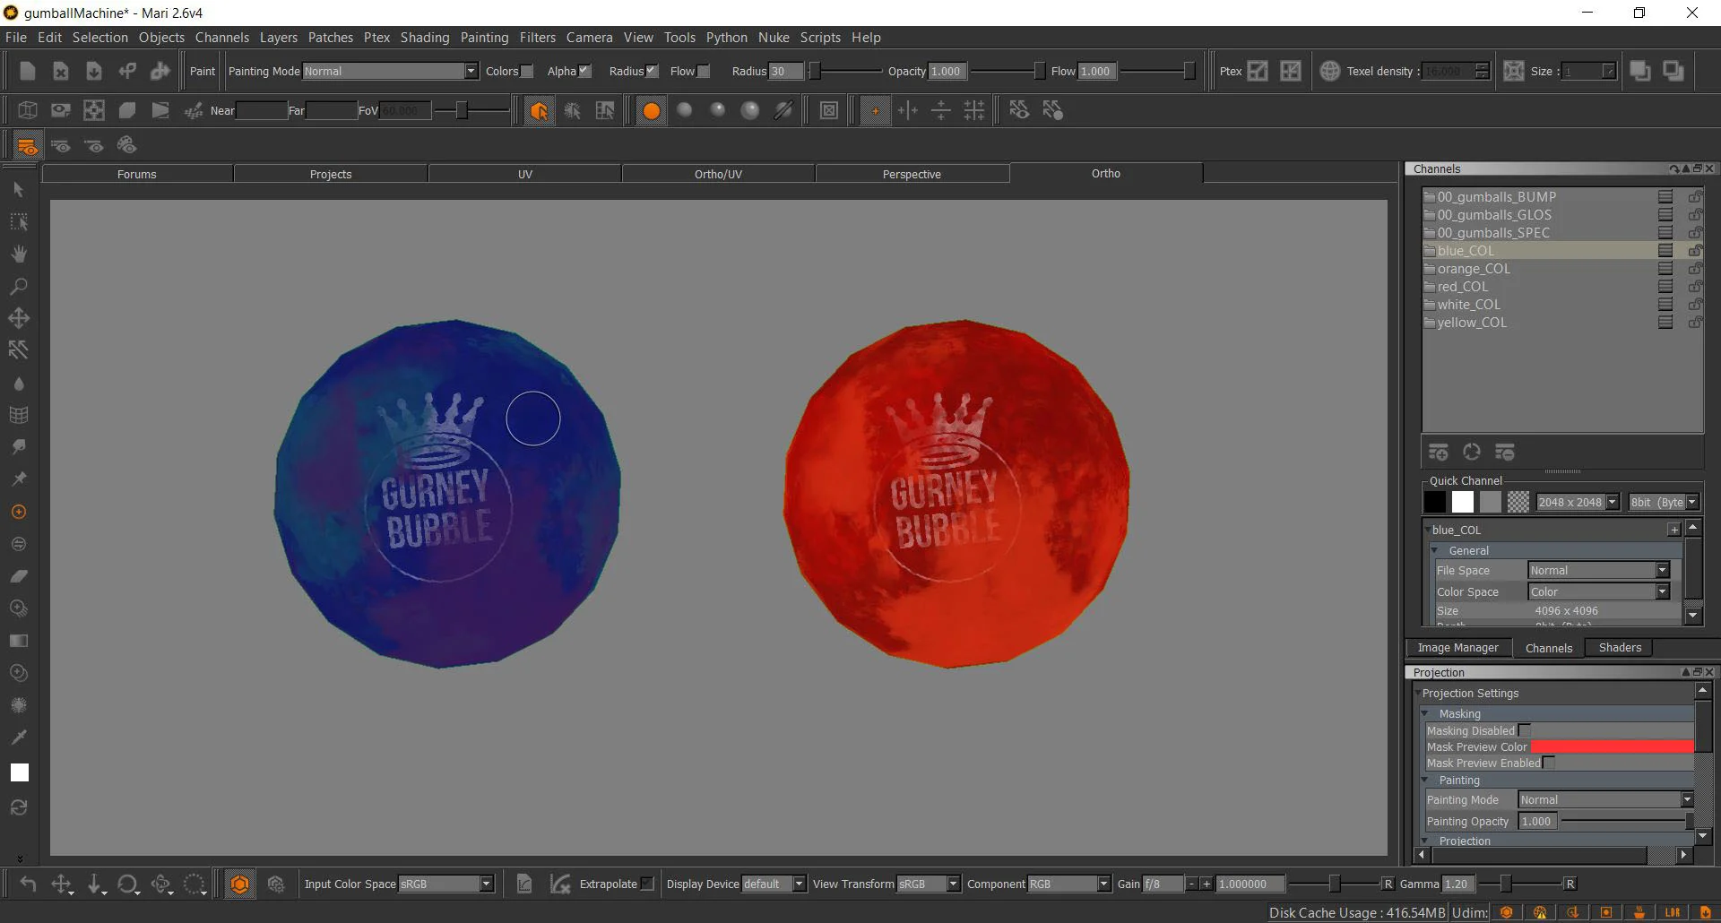The height and width of the screenshot is (923, 1721).
Task: Open the Filters menu
Action: pyautogui.click(x=537, y=37)
